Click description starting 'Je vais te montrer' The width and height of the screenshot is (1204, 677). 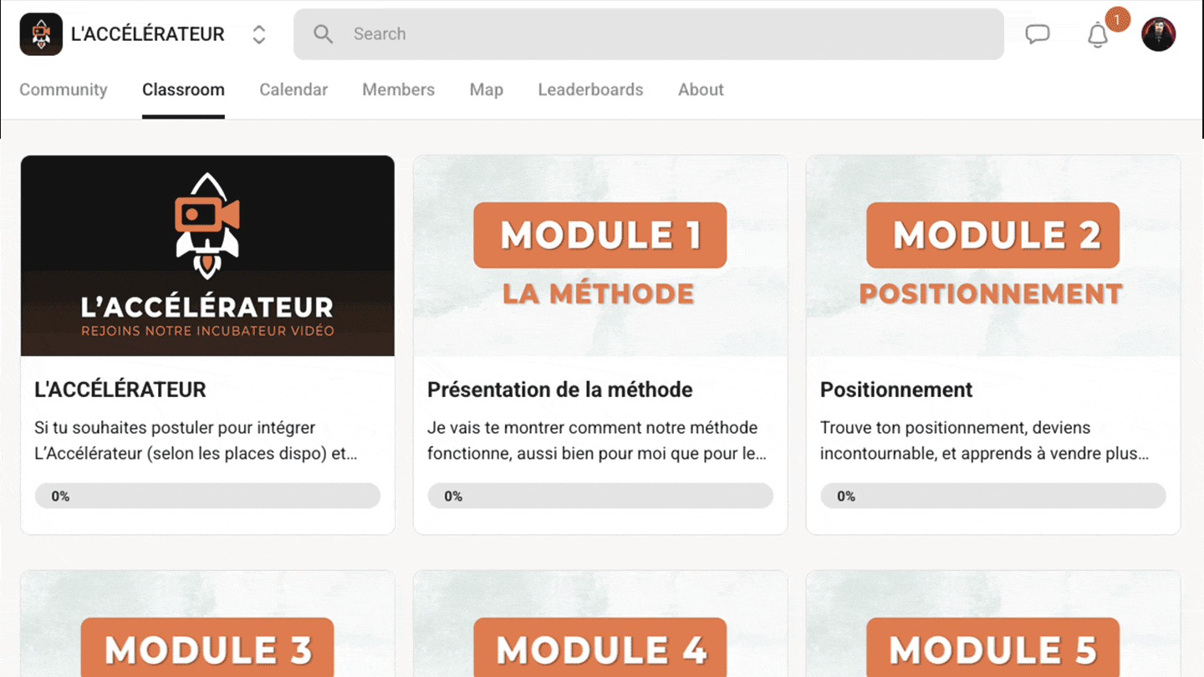coord(597,440)
